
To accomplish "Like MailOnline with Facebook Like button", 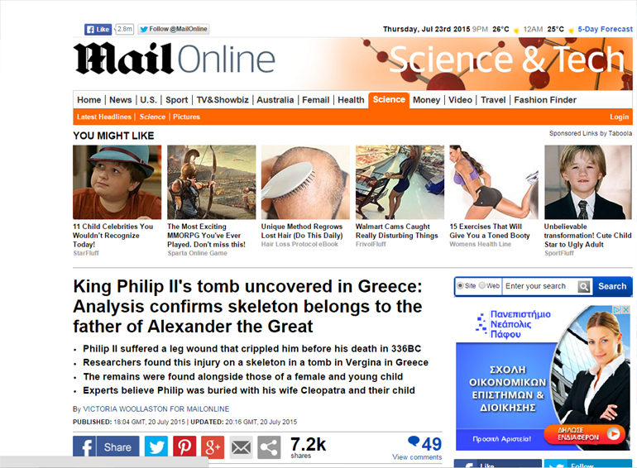I will pyautogui.click(x=98, y=29).
